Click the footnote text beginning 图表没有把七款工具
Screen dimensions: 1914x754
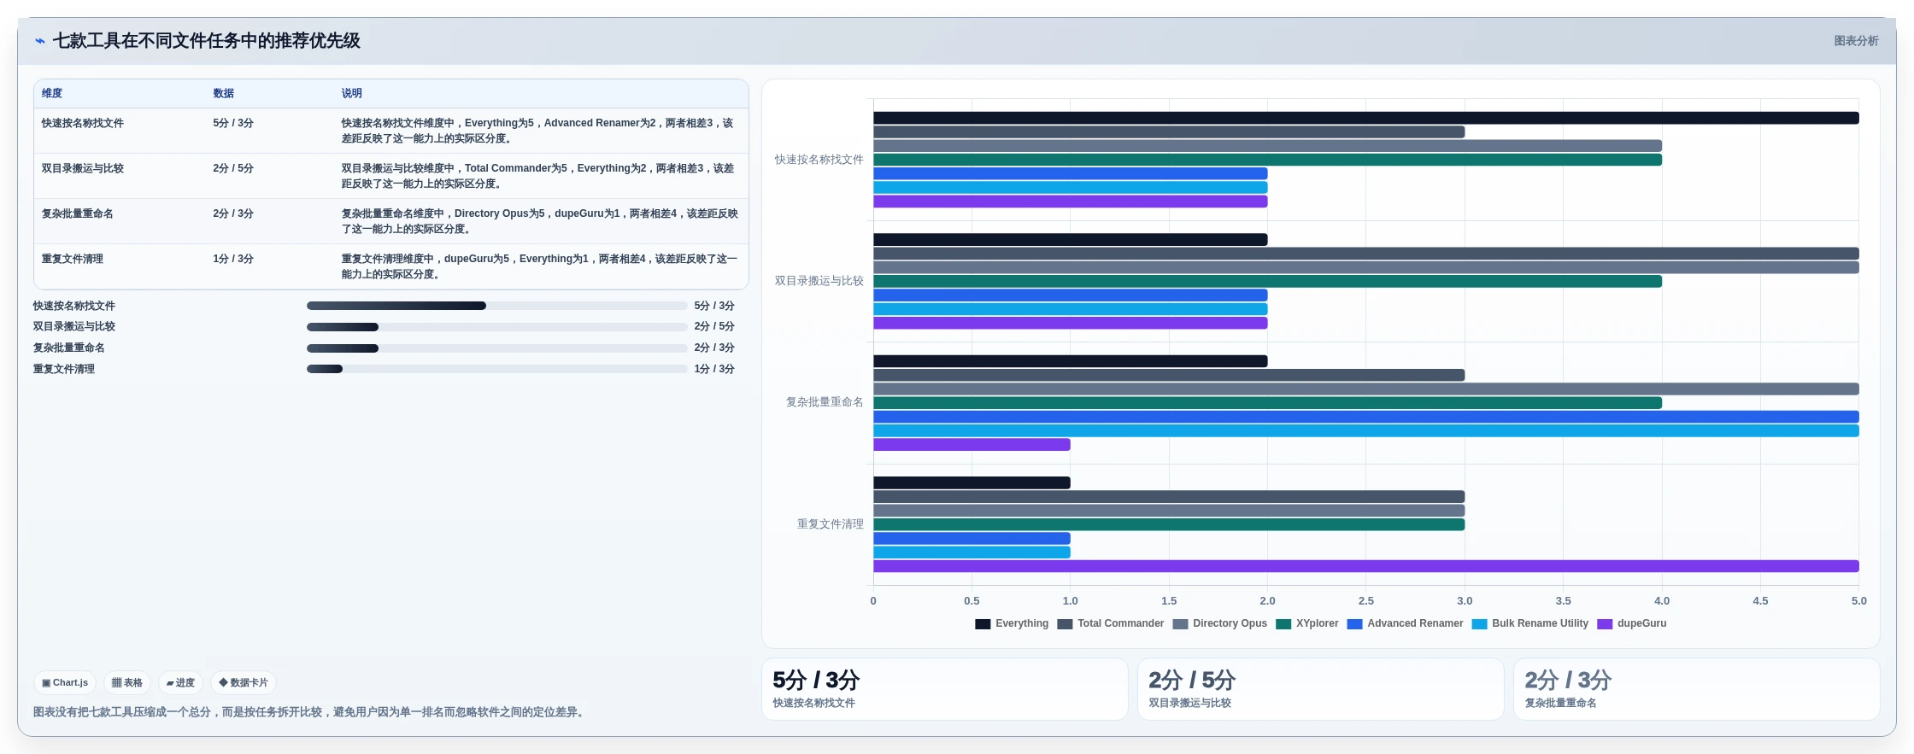coord(310,712)
